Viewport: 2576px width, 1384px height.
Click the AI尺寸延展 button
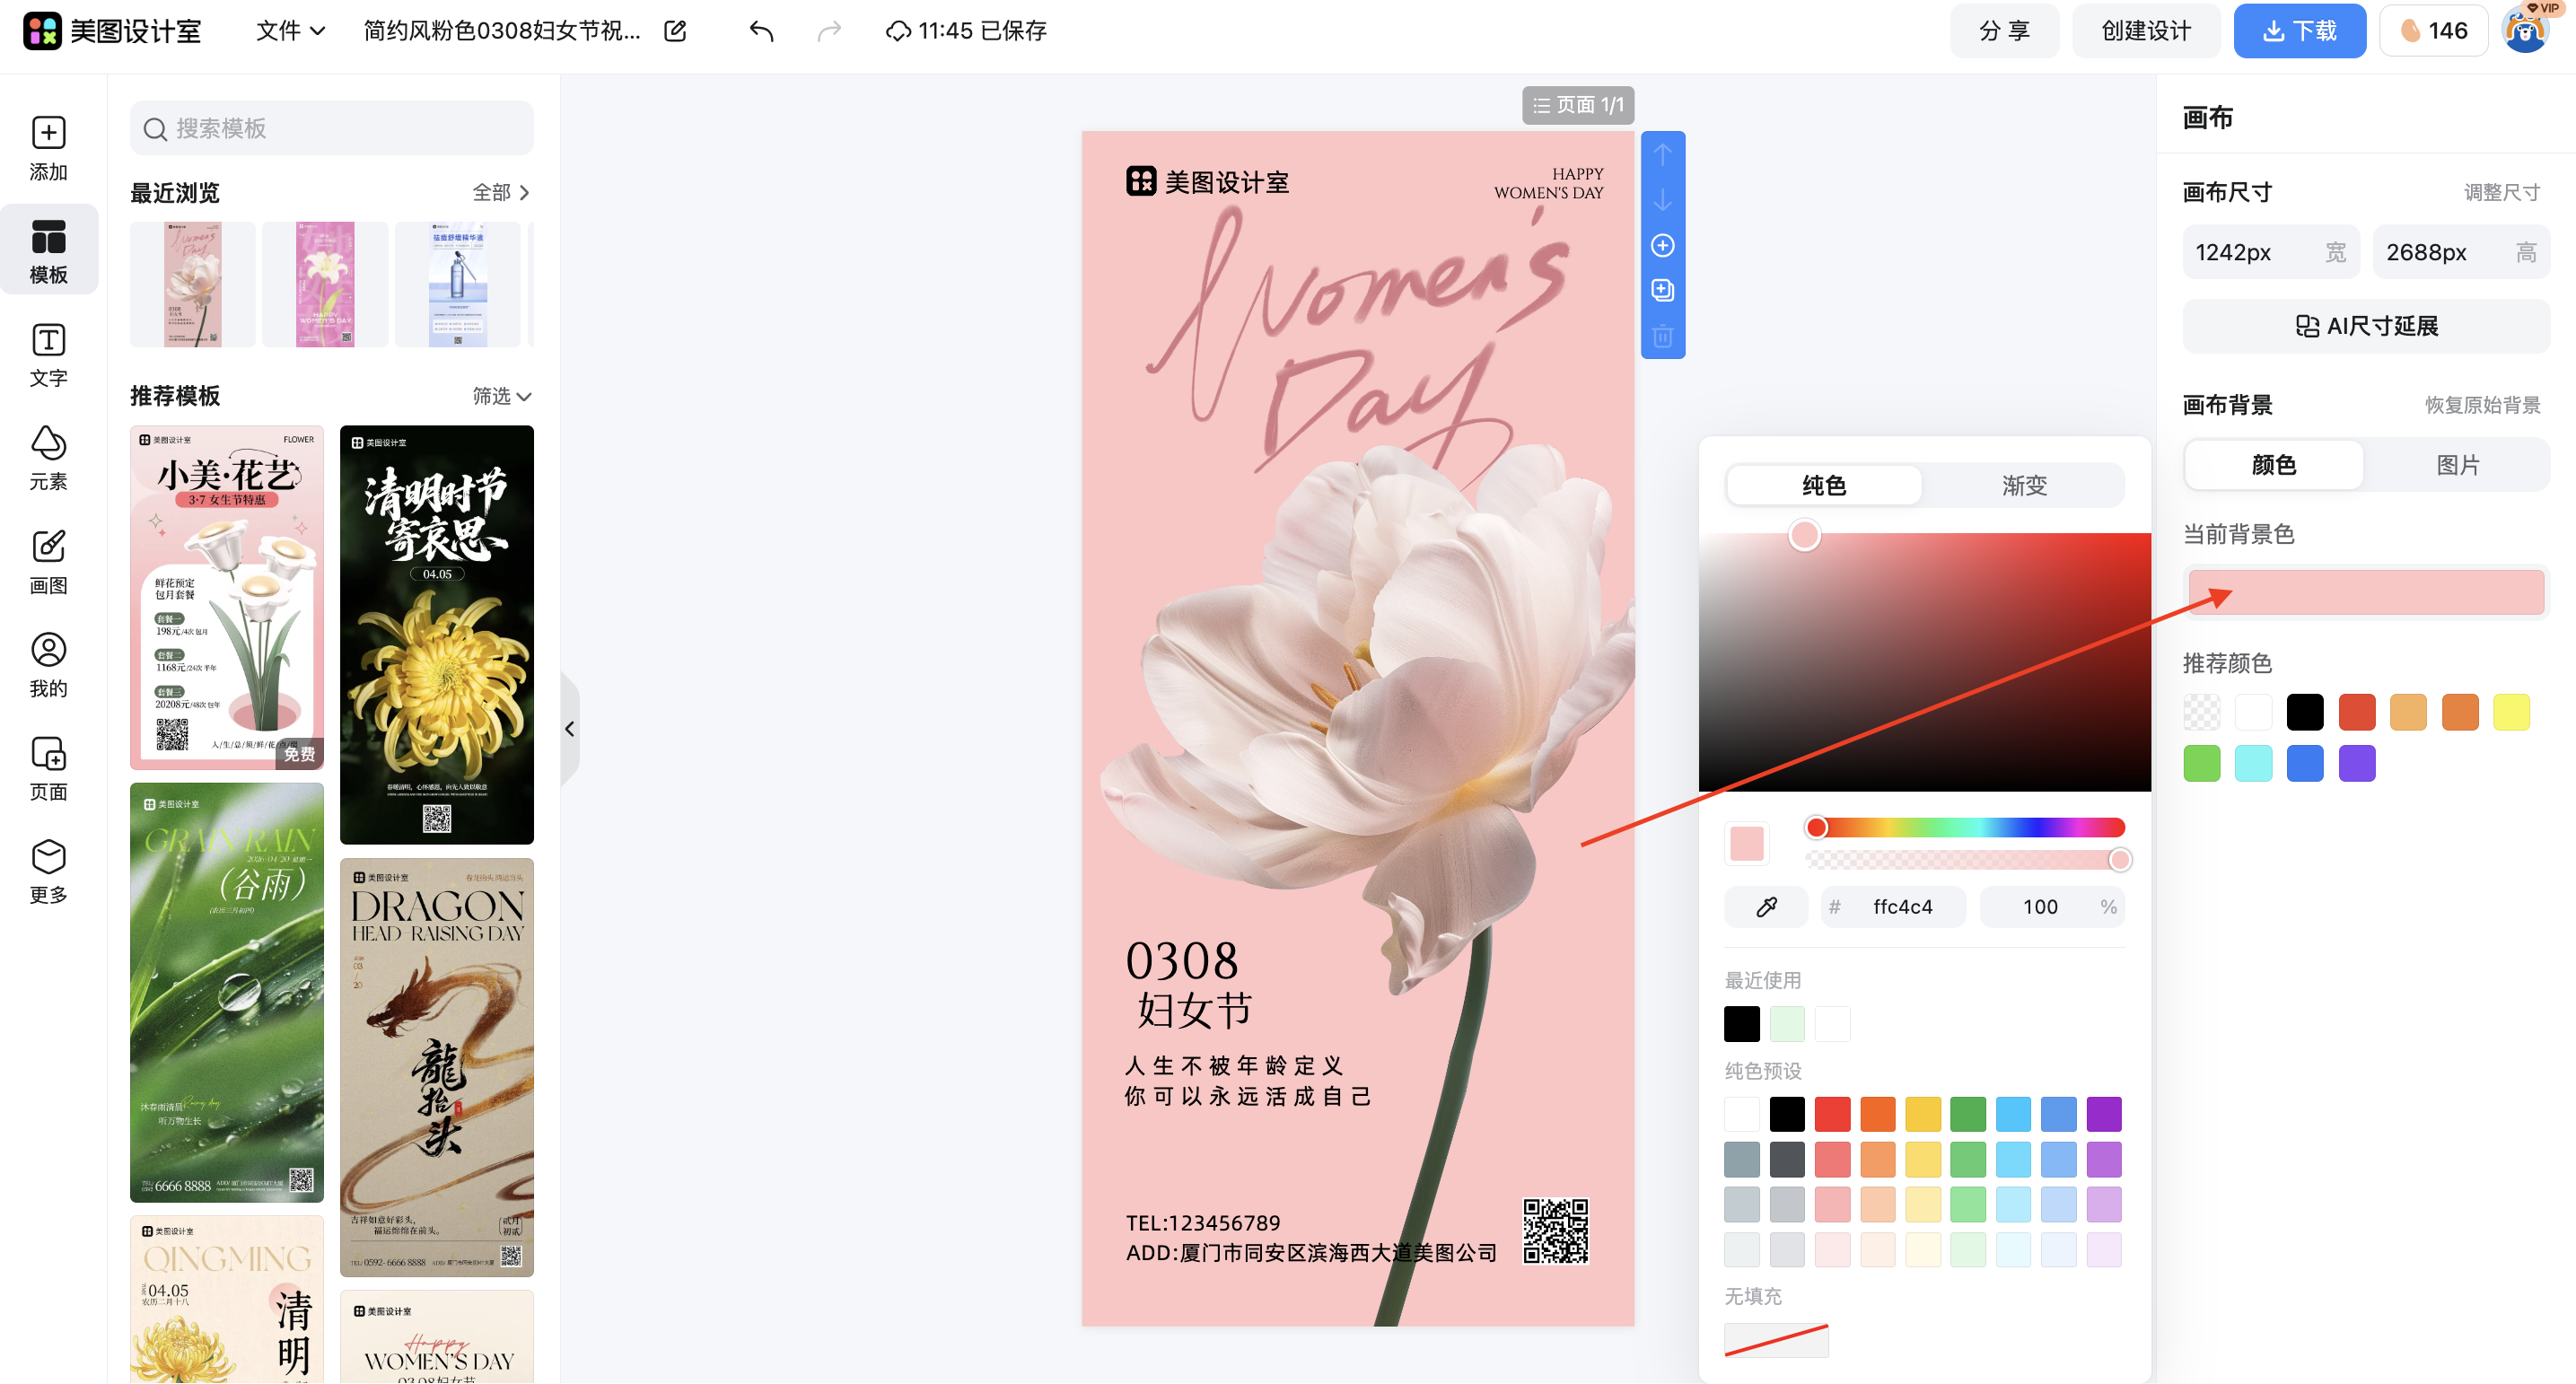(2365, 326)
